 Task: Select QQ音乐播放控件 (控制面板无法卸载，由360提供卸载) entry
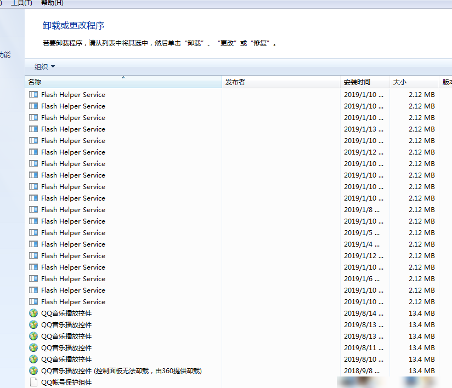pyautogui.click(x=121, y=371)
